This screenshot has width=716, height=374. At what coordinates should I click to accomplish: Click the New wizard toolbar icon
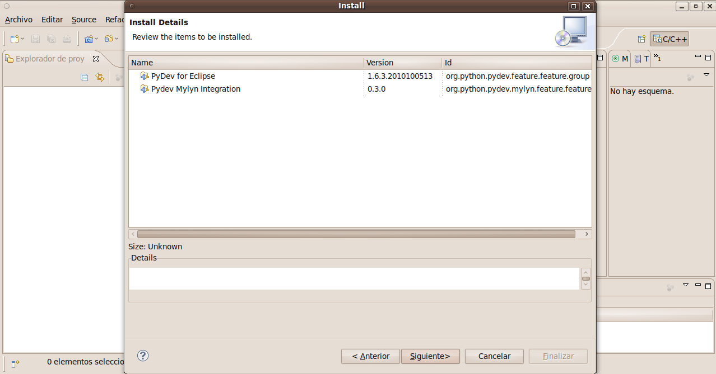click(x=15, y=39)
